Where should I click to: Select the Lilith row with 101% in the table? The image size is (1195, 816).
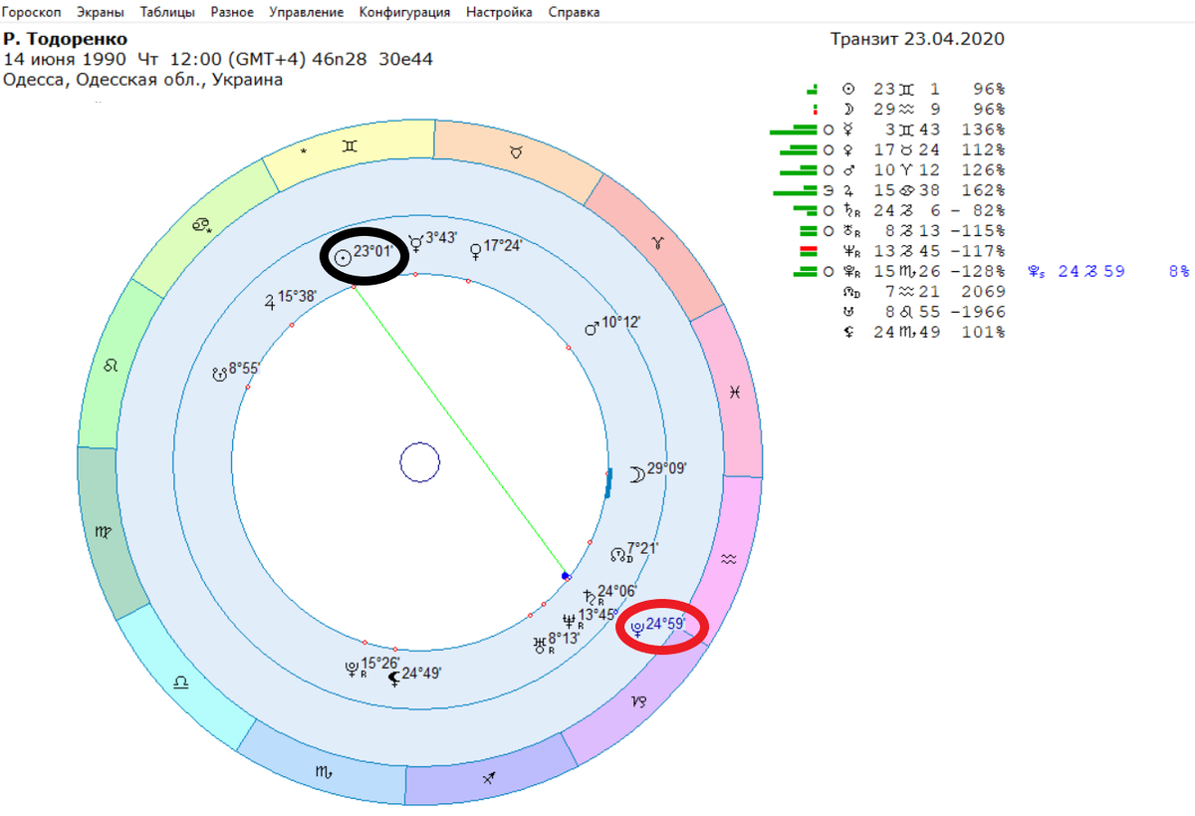[x=923, y=332]
